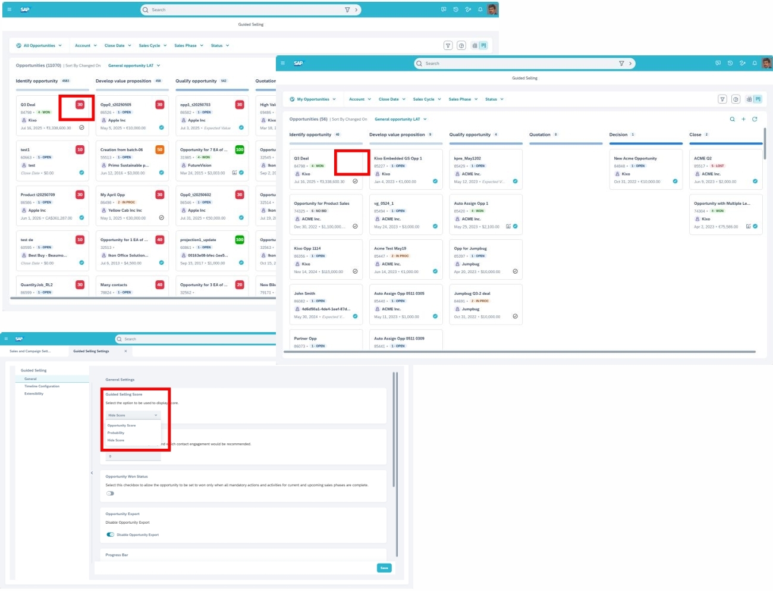This screenshot has height=591, width=773.
Task: Save the guided selling settings
Action: point(384,568)
